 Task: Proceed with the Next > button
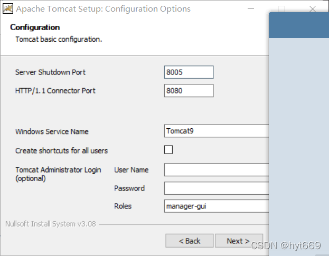pyautogui.click(x=239, y=241)
